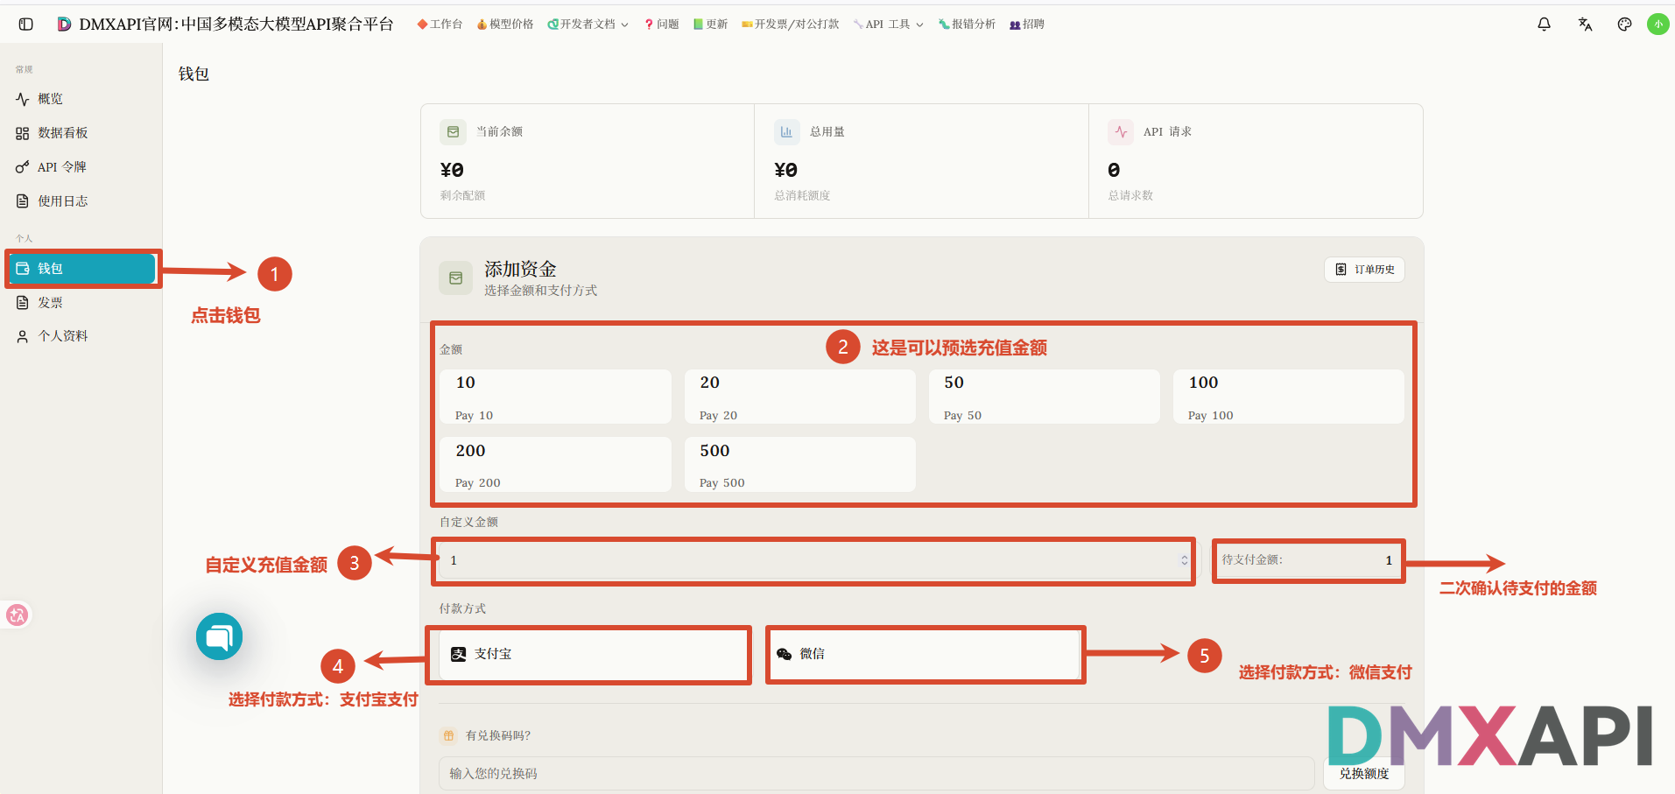The image size is (1675, 794).
Task: Focus the 输入您的兑换码 redeem code field
Action: pos(876,774)
